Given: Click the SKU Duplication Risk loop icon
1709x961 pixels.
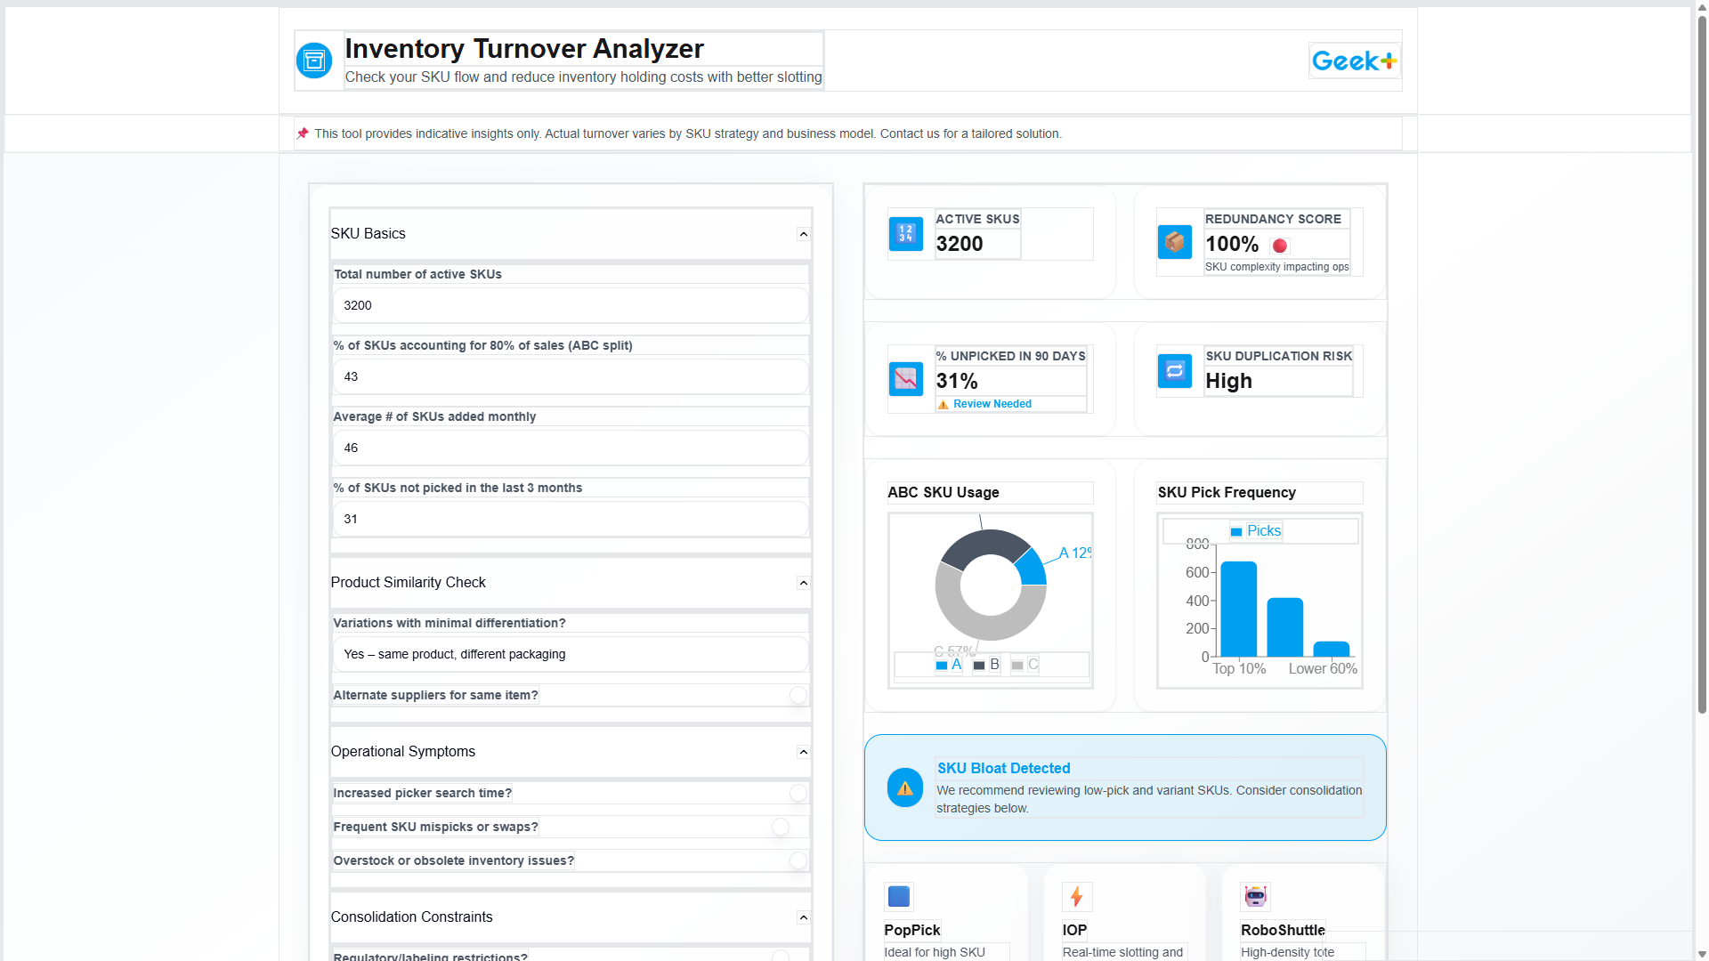Looking at the screenshot, I should click(1175, 371).
